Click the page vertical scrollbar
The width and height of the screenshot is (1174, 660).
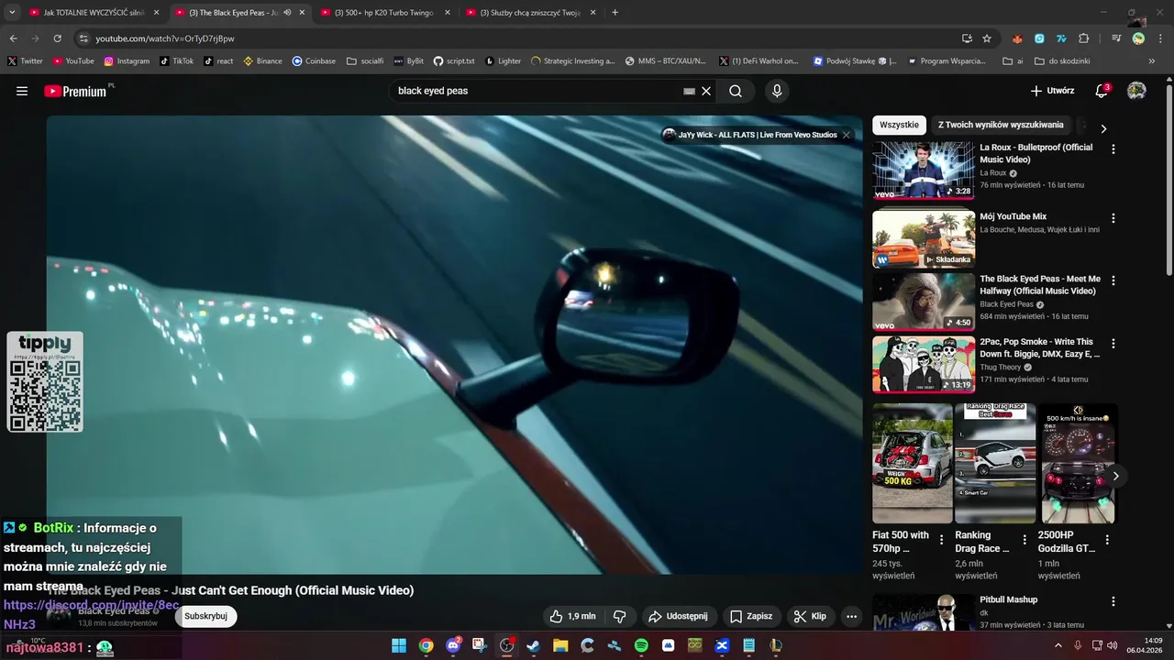coord(1168,179)
